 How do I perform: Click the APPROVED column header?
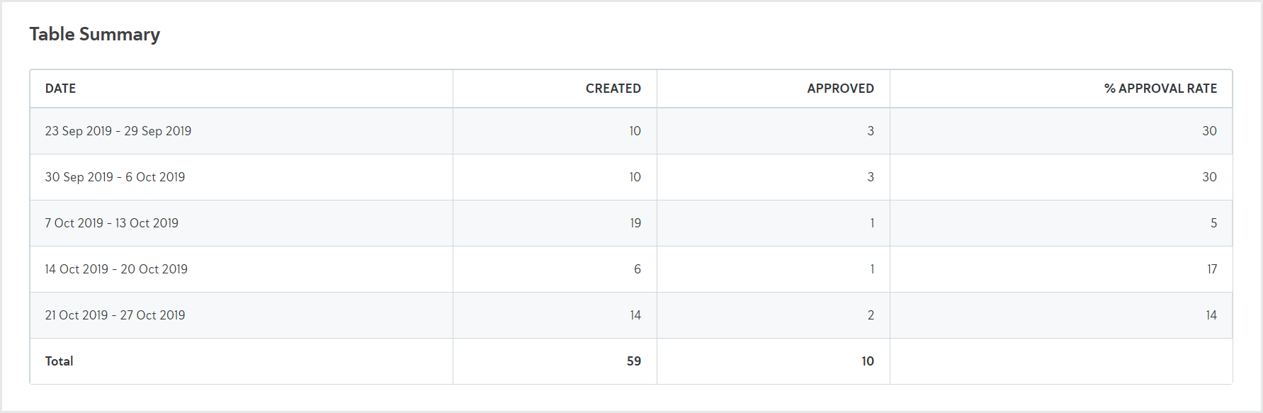pos(839,88)
